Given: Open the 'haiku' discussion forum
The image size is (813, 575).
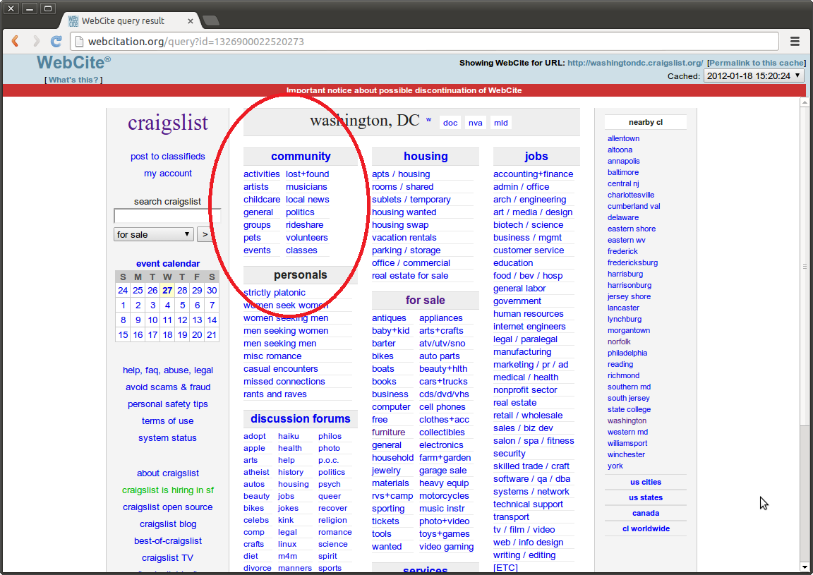Looking at the screenshot, I should tap(288, 436).
